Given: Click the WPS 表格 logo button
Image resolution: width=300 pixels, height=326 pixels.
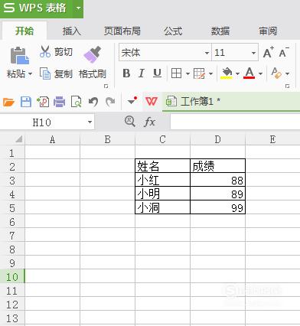Looking at the screenshot, I should (35, 8).
